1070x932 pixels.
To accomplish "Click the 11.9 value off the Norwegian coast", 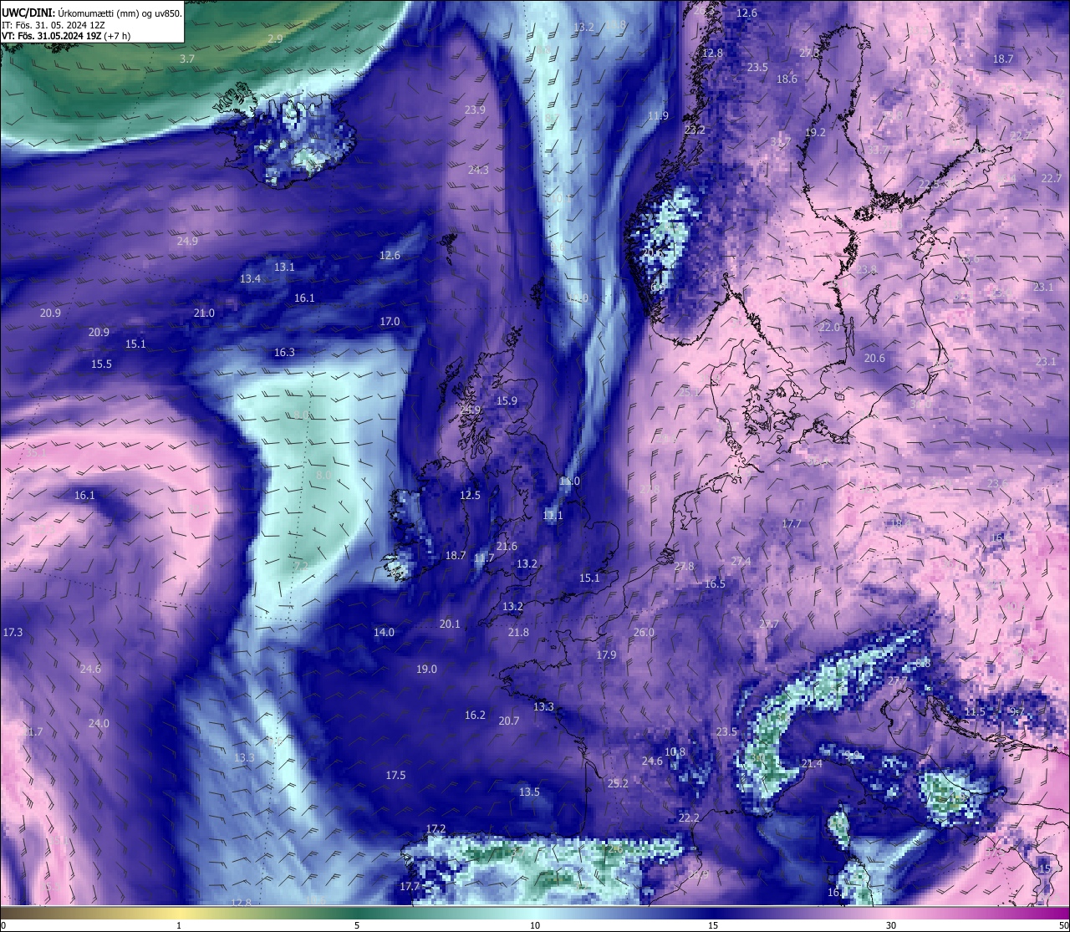I will click(658, 115).
